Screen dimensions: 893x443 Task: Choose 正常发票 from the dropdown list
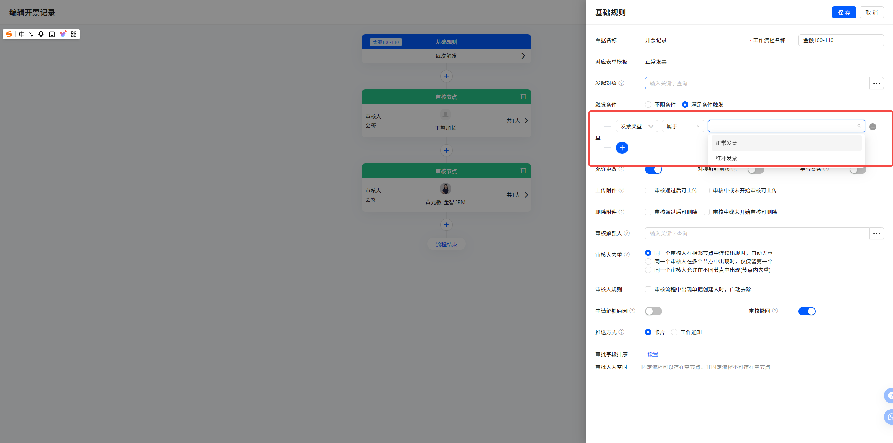(x=726, y=143)
